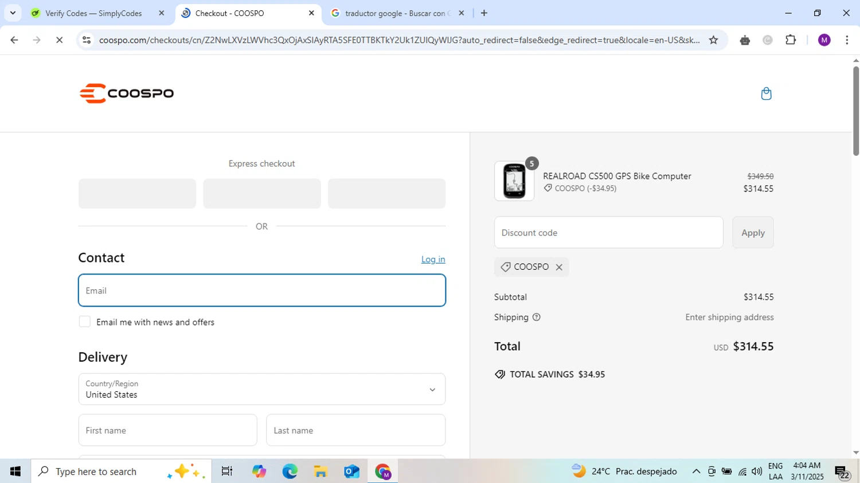
Task: Click the middle express checkout button
Action: [x=262, y=194]
